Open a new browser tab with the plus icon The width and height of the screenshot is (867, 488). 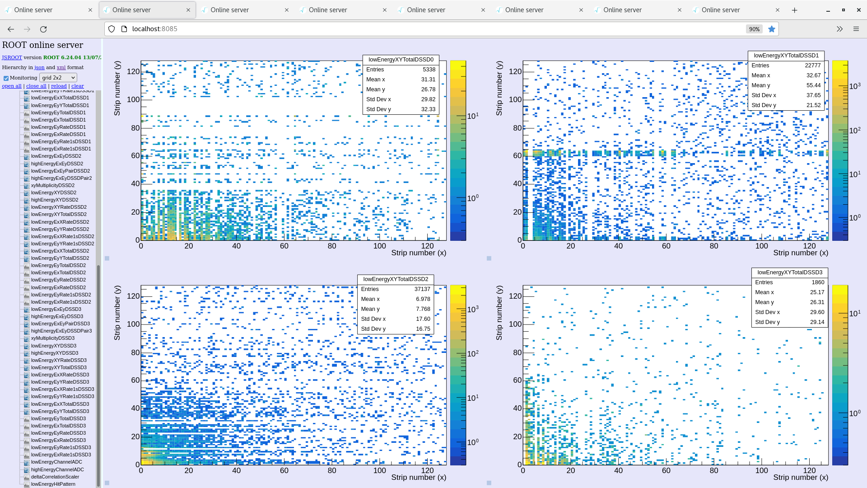point(795,9)
